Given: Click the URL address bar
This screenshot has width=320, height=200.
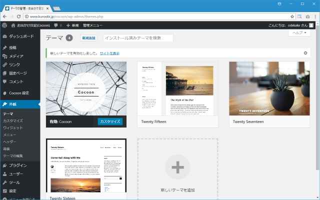Looking at the screenshot, I should tap(159, 16).
